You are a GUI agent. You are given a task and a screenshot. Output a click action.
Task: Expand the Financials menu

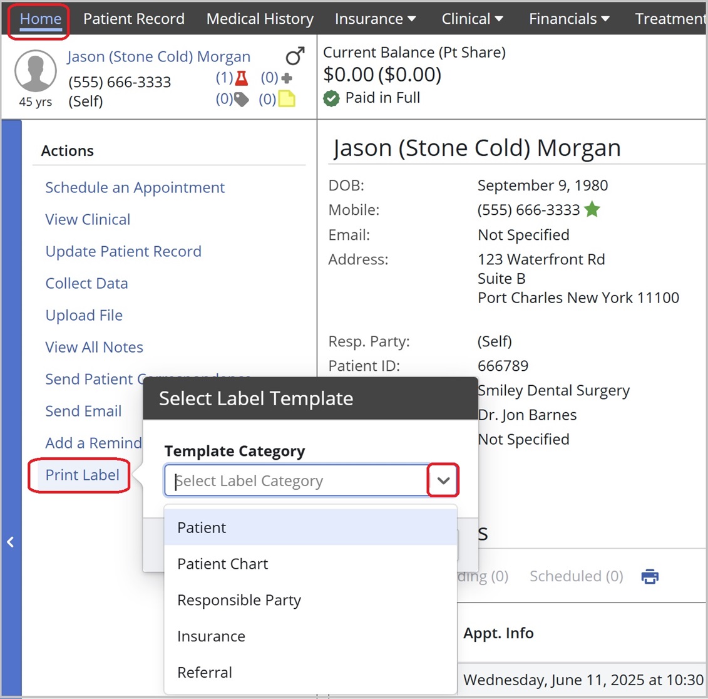pyautogui.click(x=568, y=19)
